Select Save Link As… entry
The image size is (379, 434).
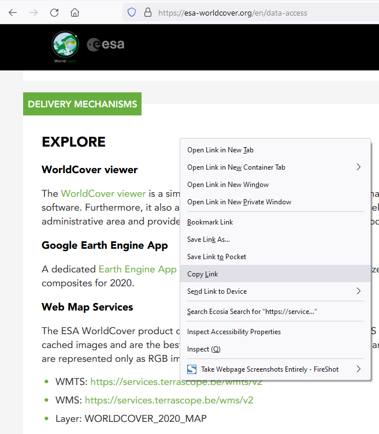tap(276, 240)
